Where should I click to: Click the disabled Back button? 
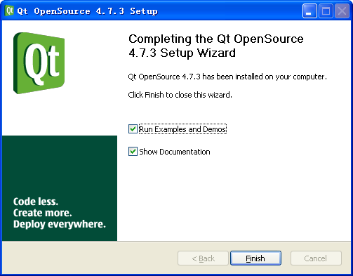click(203, 258)
